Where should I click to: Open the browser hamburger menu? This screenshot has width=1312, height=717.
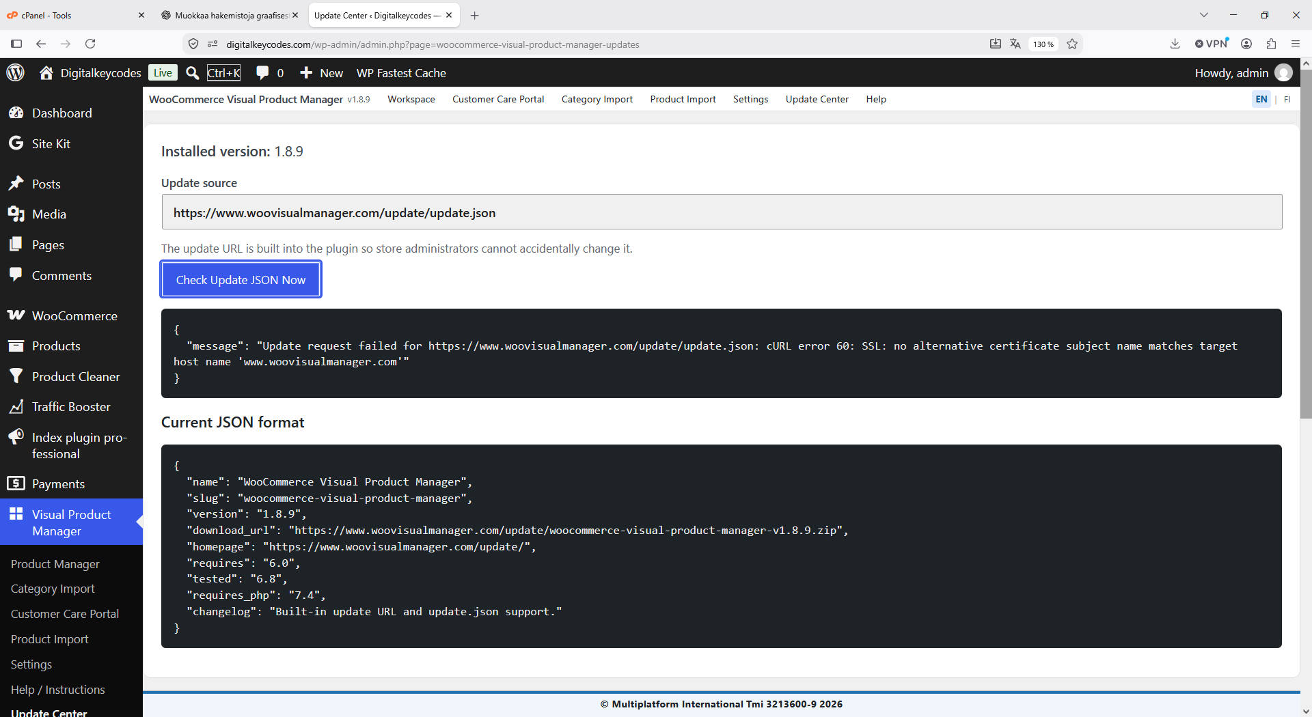click(1296, 44)
